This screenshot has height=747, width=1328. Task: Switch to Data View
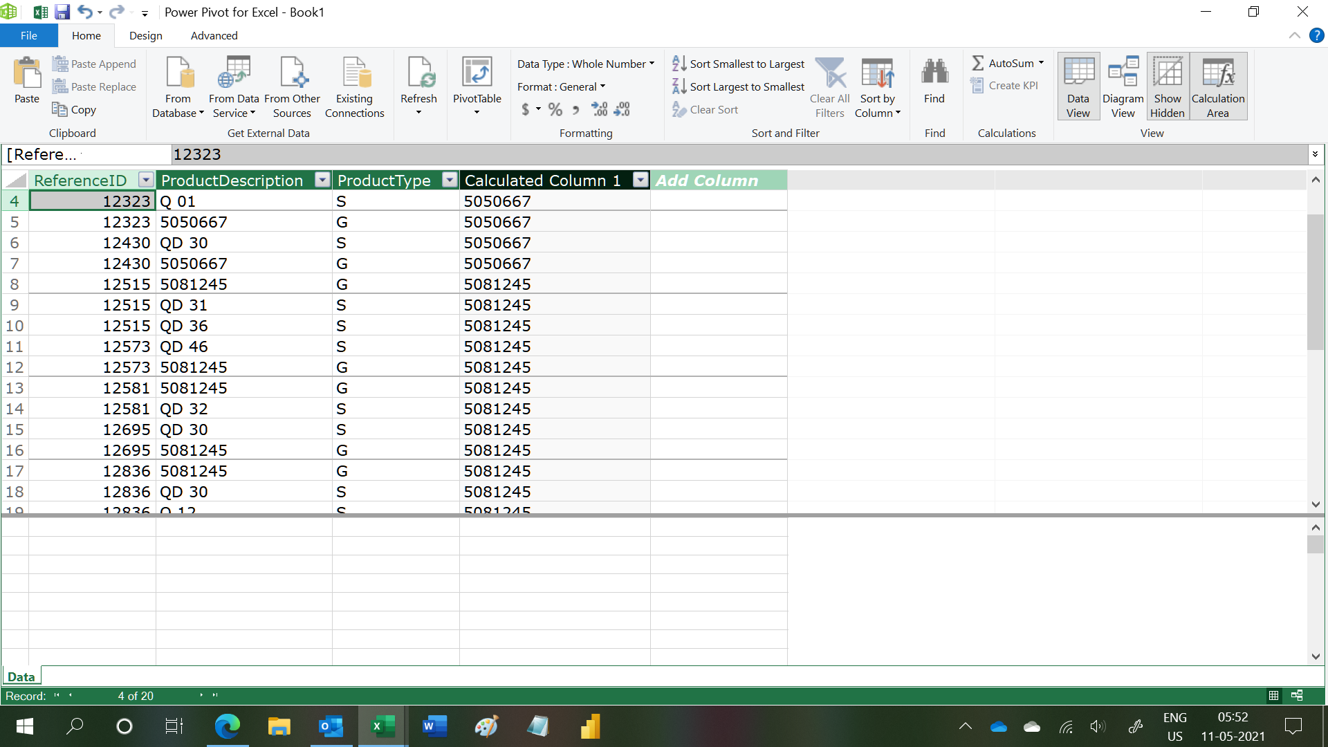tap(1078, 87)
